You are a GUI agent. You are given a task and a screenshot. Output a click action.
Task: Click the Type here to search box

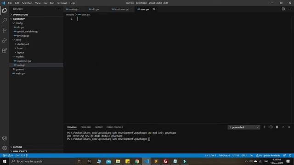click(42, 161)
